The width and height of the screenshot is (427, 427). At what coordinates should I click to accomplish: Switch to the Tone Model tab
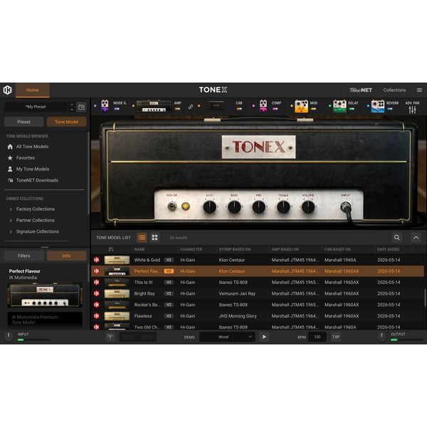pos(66,122)
